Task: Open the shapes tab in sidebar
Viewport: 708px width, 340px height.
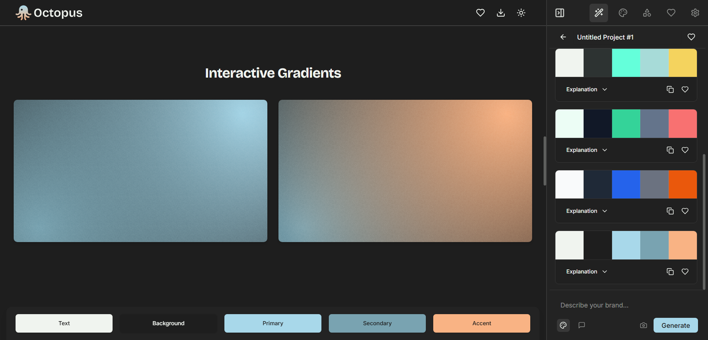Action: 647,13
